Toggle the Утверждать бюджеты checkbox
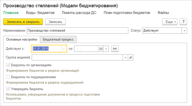This screenshot has height=106, width=192. click(8, 89)
